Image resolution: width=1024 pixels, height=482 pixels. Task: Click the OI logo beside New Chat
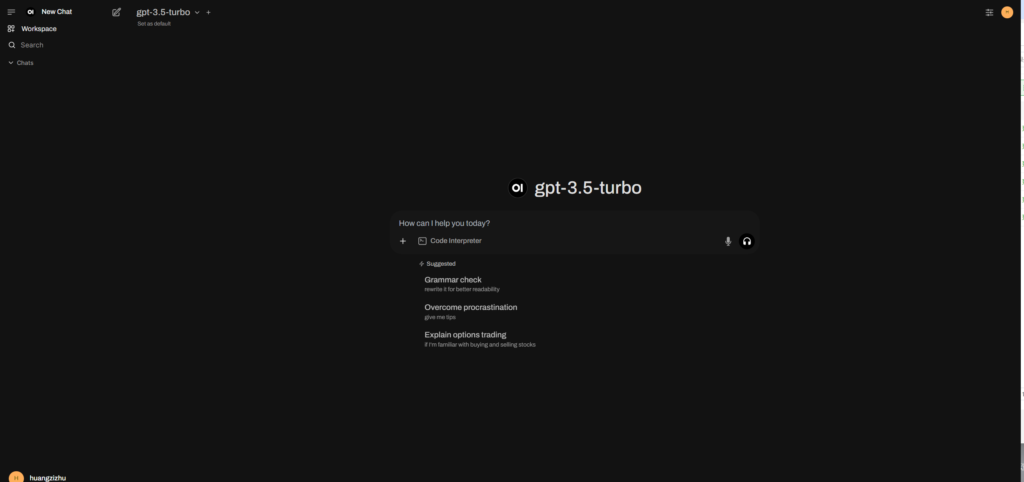(x=31, y=12)
